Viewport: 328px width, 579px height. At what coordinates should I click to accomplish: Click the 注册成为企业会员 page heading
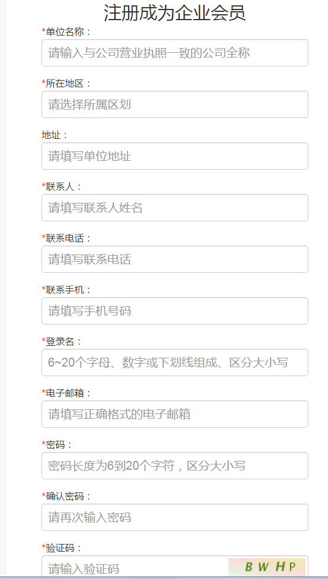[175, 13]
